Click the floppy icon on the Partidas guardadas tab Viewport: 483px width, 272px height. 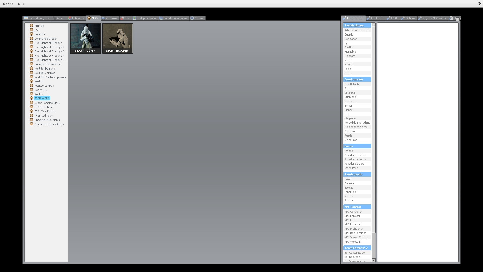161,18
